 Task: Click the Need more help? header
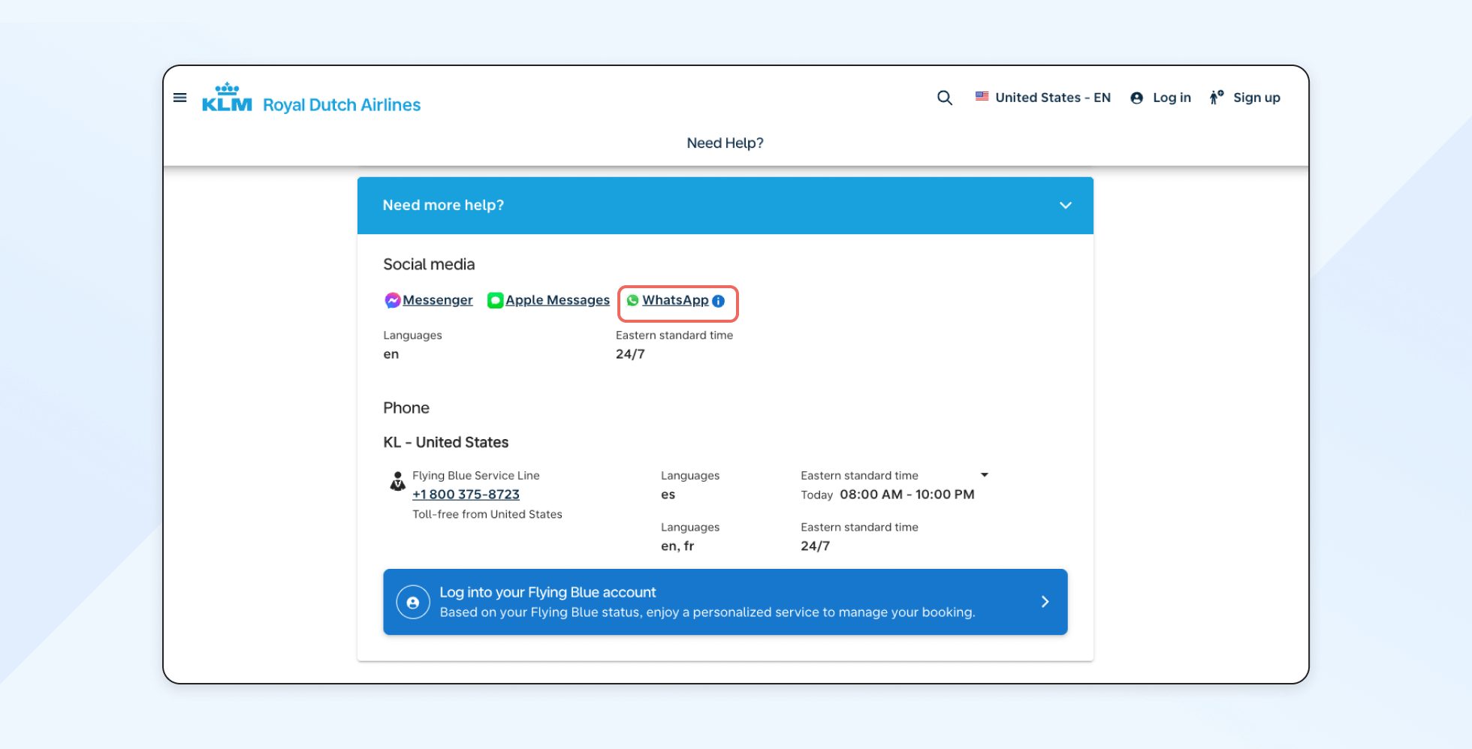pos(725,206)
